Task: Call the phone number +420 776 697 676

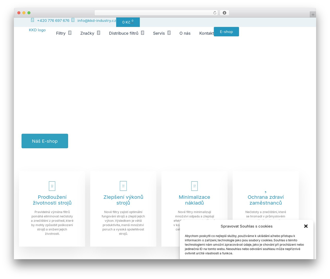Action: point(53,21)
